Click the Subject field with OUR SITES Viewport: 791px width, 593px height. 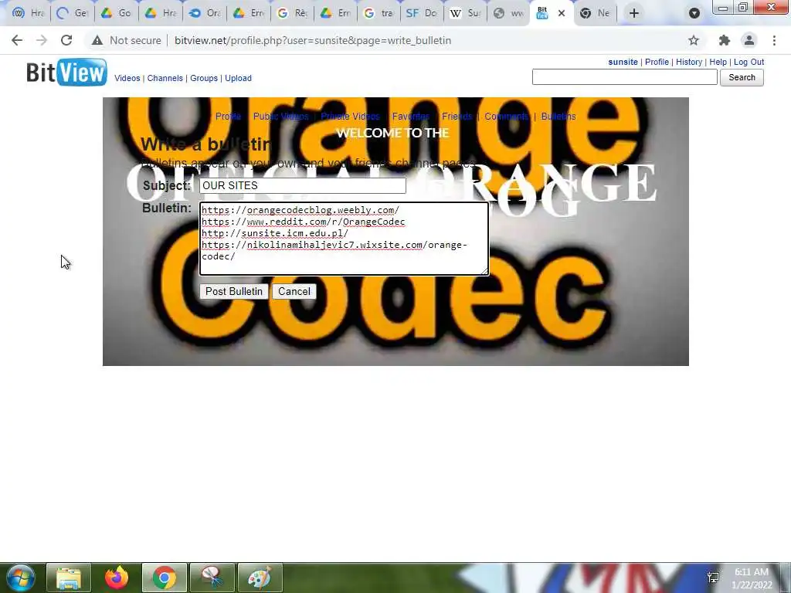tap(303, 185)
